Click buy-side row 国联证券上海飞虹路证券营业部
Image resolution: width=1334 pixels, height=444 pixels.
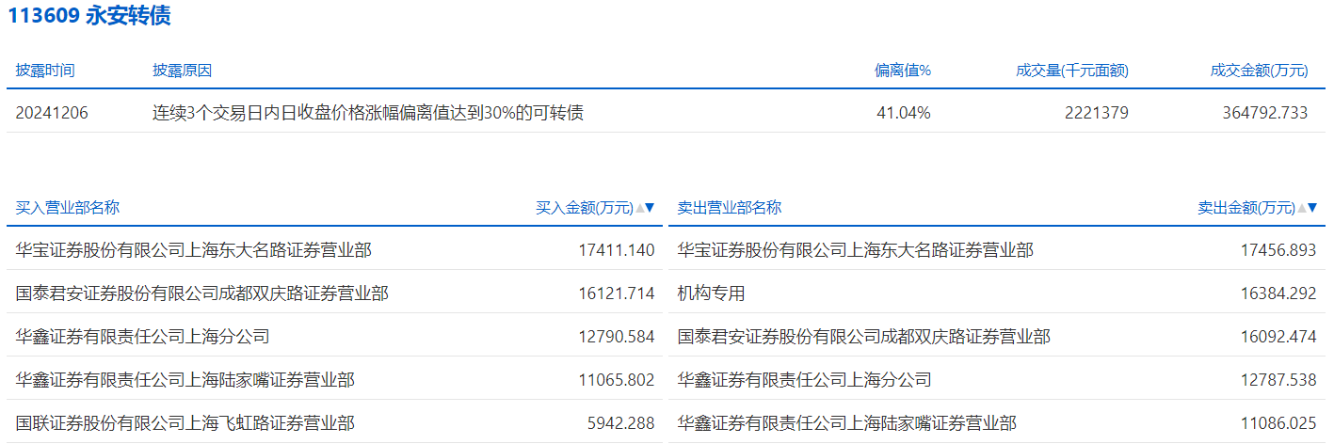pyautogui.click(x=335, y=422)
